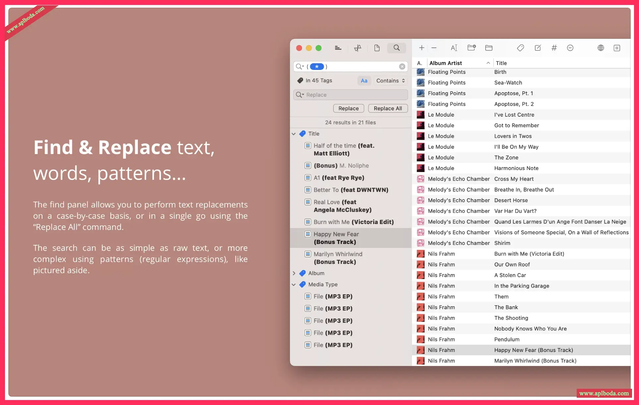Click the find magnifier icon in toolbar
The height and width of the screenshot is (405, 639).
tap(396, 48)
